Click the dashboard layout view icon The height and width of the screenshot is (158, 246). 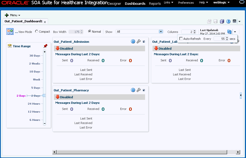click(x=10, y=32)
